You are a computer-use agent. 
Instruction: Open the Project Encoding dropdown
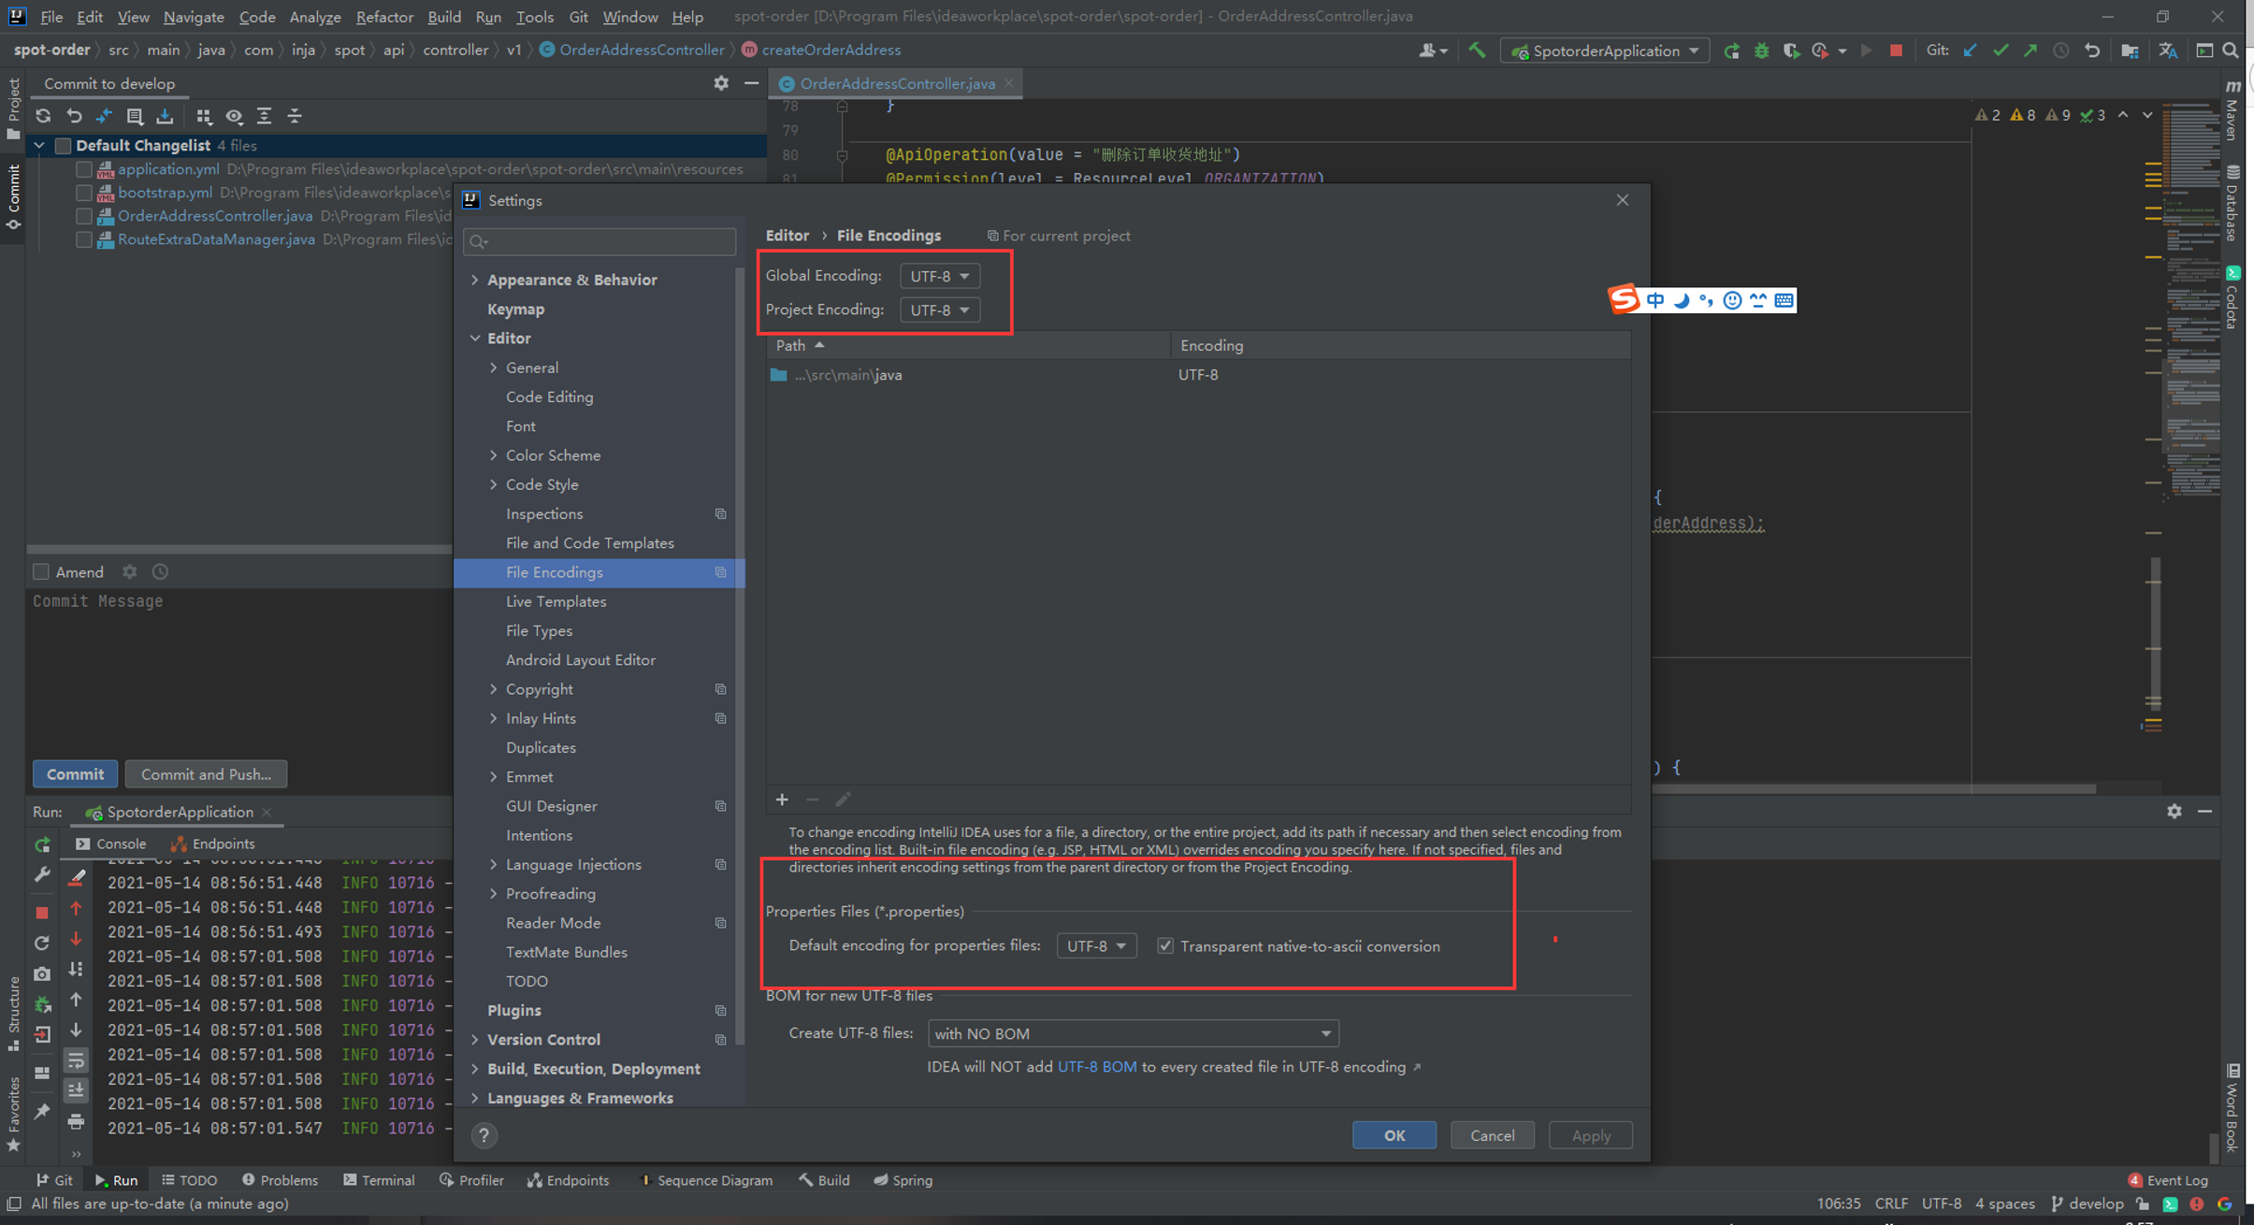[x=940, y=310]
